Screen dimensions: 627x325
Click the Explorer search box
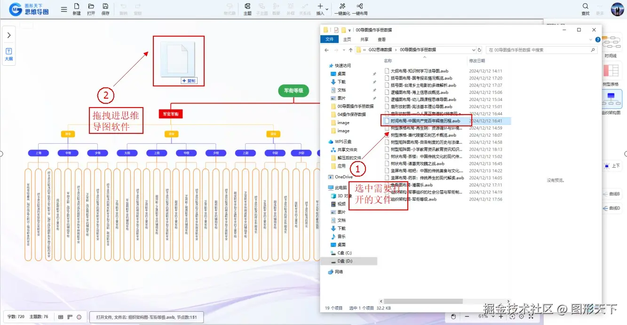pos(541,50)
